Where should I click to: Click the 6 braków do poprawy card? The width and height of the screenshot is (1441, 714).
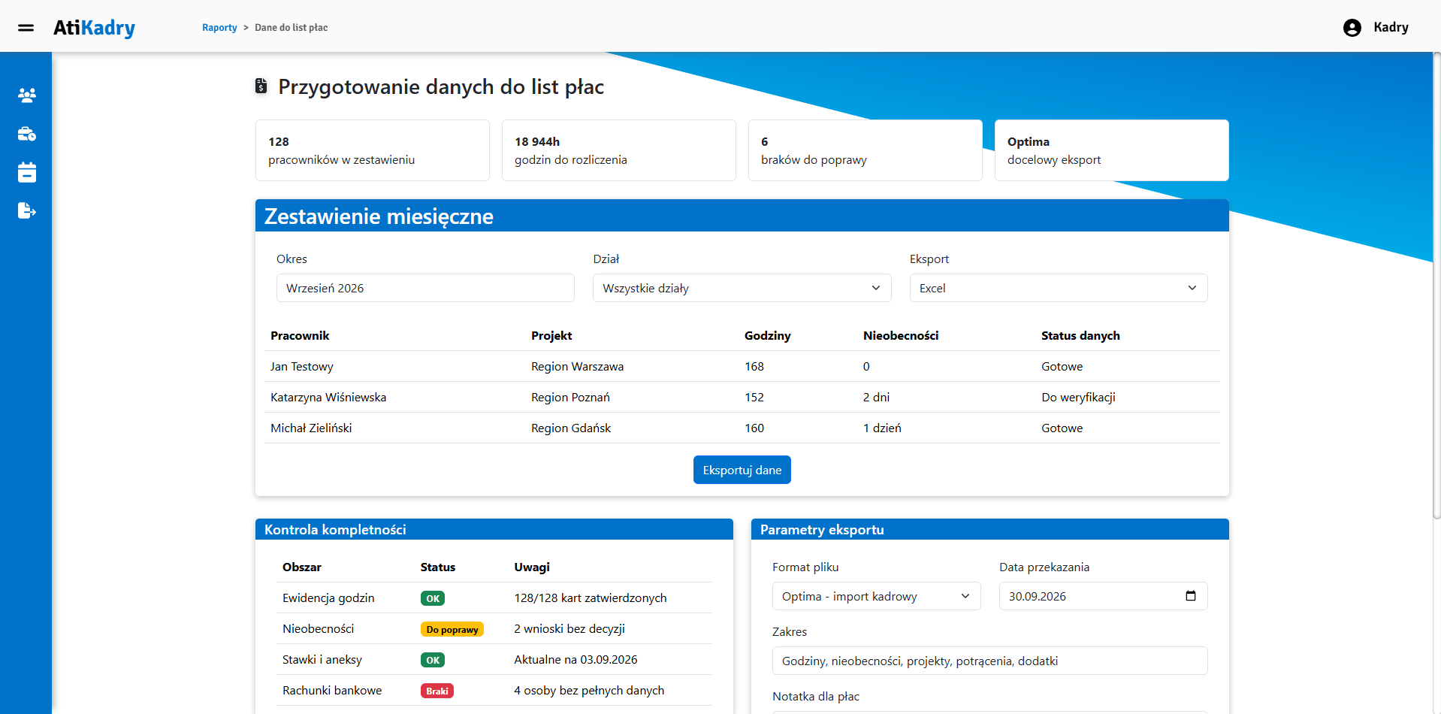(865, 150)
